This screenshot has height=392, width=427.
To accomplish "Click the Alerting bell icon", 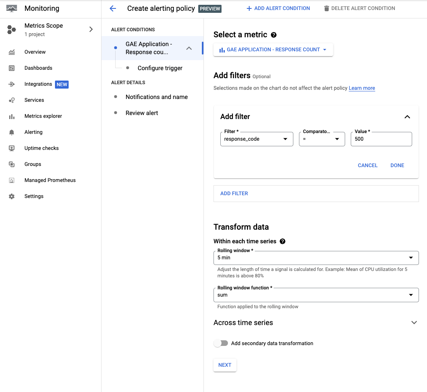I will (x=12, y=132).
